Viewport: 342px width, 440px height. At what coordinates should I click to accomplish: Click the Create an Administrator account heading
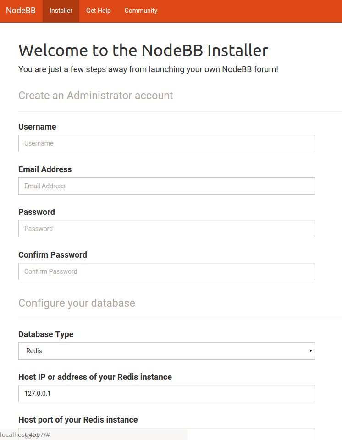96,96
